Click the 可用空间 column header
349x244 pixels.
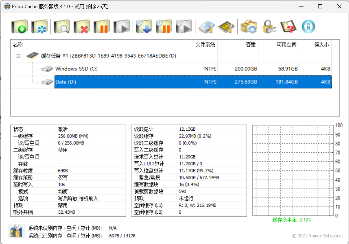278,44
